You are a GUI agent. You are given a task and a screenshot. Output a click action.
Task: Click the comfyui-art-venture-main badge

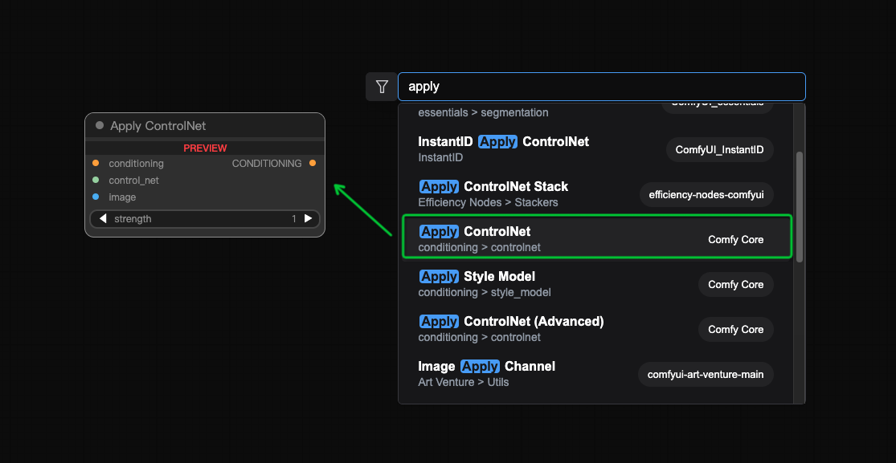[706, 375]
